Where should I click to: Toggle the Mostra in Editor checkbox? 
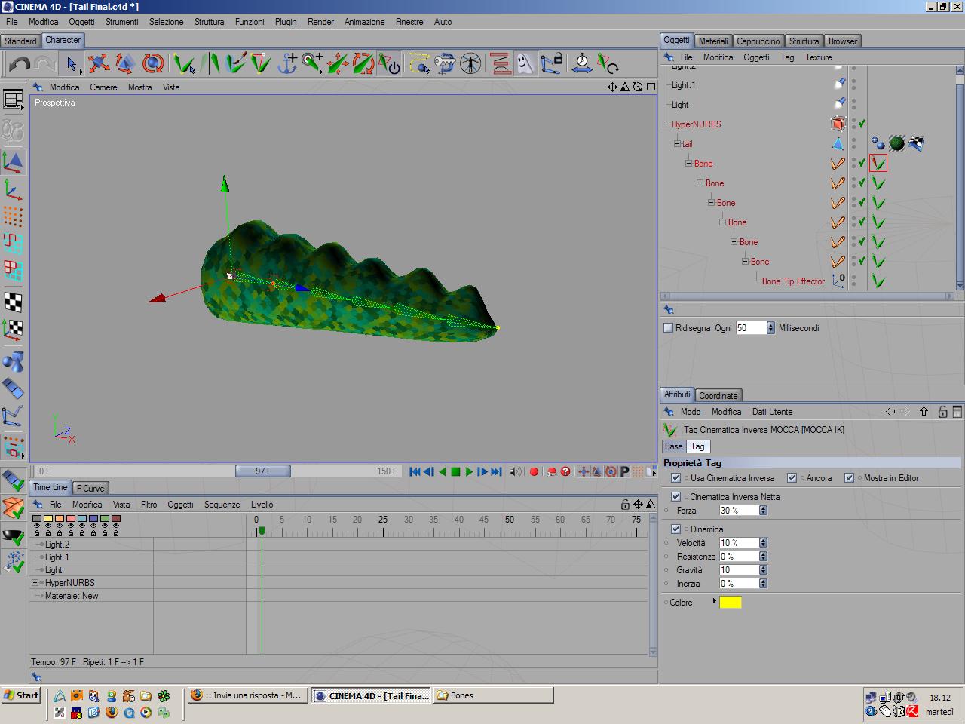pyautogui.click(x=849, y=478)
